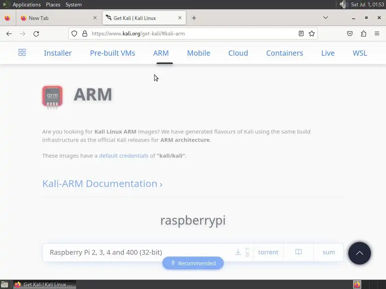Image resolution: width=386 pixels, height=289 pixels.
Task: Click the Firefox View pinned icon
Action: click(8, 18)
